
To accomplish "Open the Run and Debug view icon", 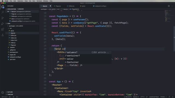I will tap(2, 24).
